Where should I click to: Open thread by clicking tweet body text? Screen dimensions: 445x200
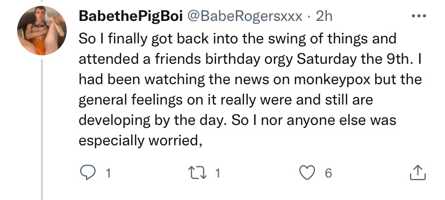250,90
